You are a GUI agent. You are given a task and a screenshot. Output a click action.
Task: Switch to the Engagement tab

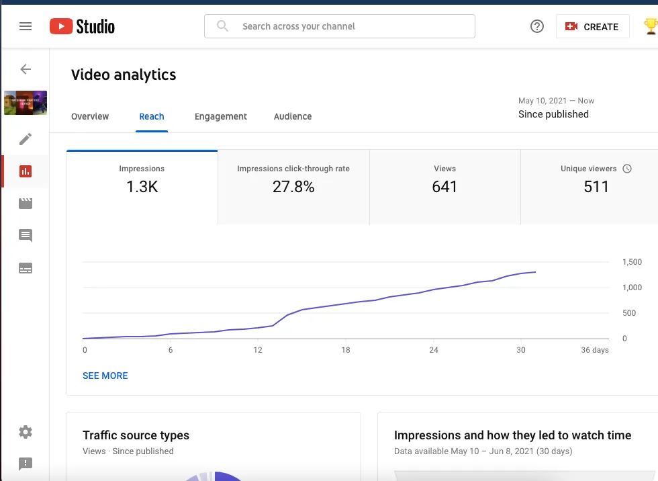click(x=221, y=116)
